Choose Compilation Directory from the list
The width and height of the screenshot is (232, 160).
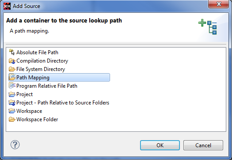point(42,61)
